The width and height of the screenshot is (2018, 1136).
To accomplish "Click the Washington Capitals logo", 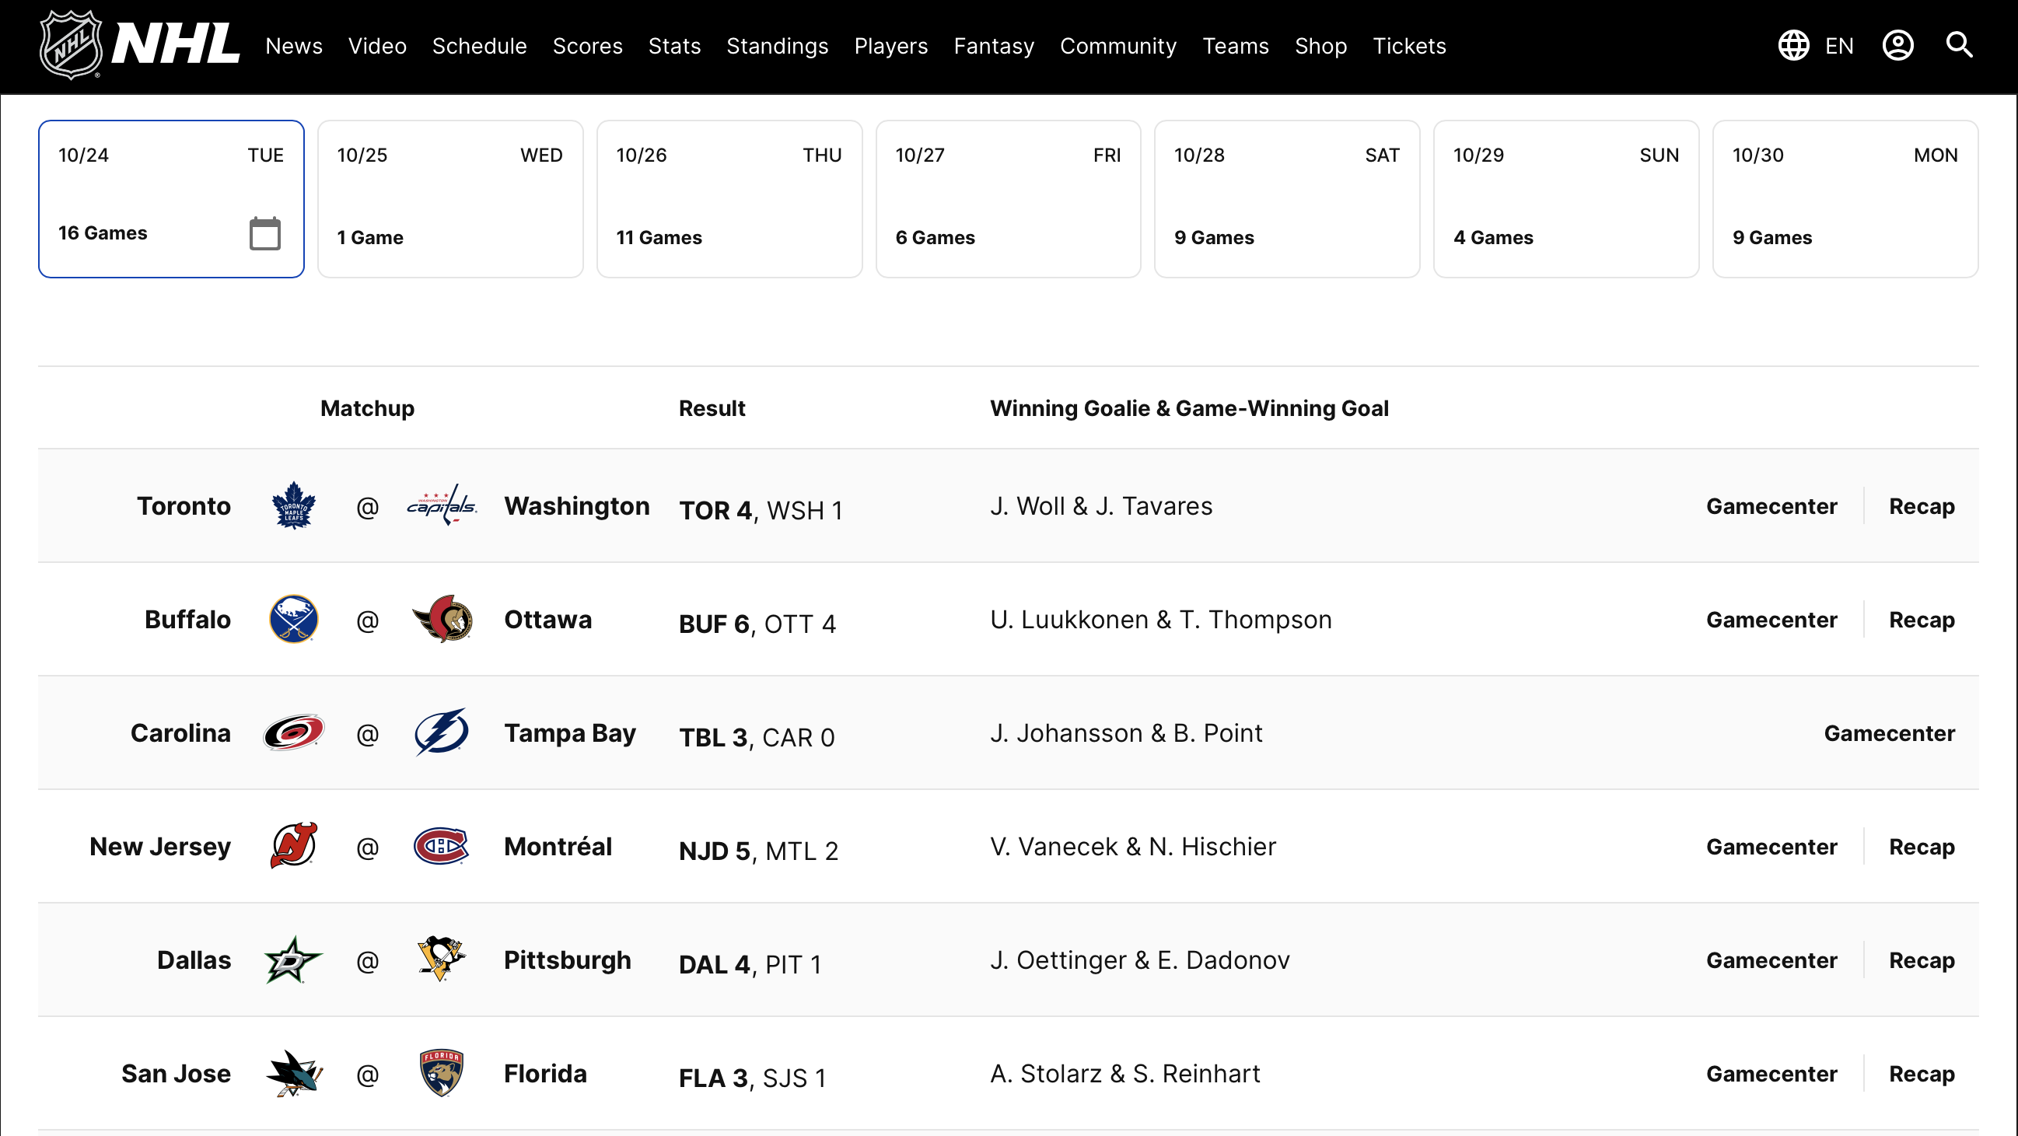I will click(442, 506).
